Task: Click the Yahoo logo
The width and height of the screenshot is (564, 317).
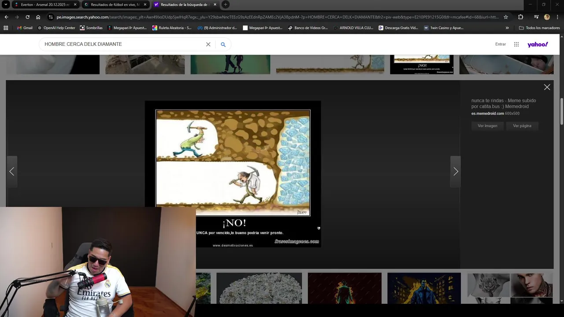Action: coord(538,44)
